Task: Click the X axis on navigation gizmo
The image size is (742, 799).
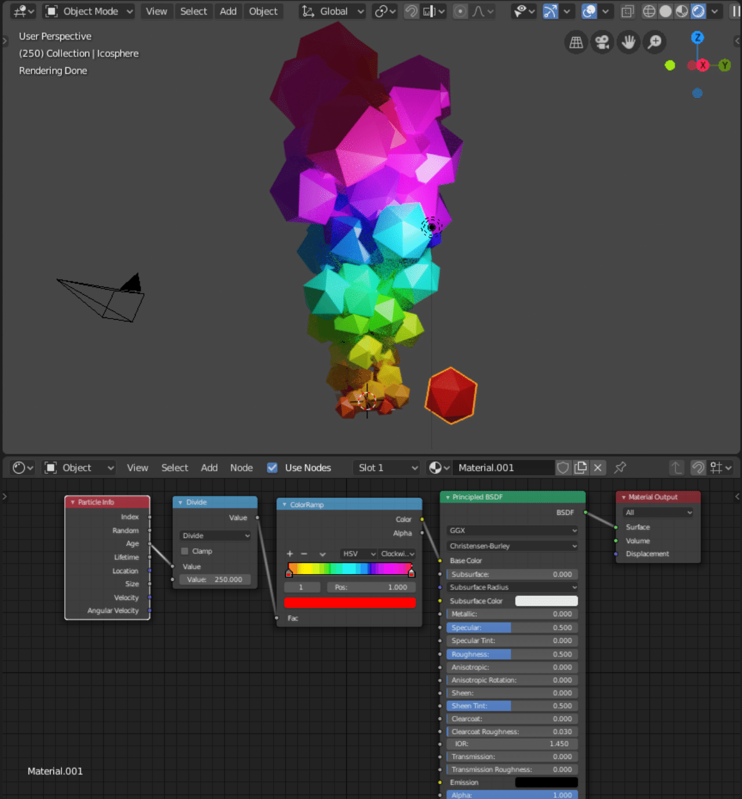Action: pos(703,65)
